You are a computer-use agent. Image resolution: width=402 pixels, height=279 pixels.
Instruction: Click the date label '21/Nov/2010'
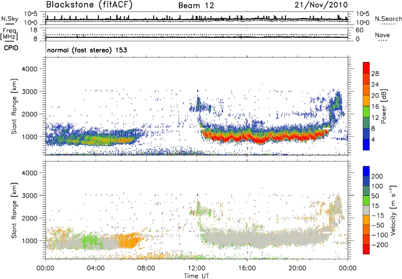[321, 5]
